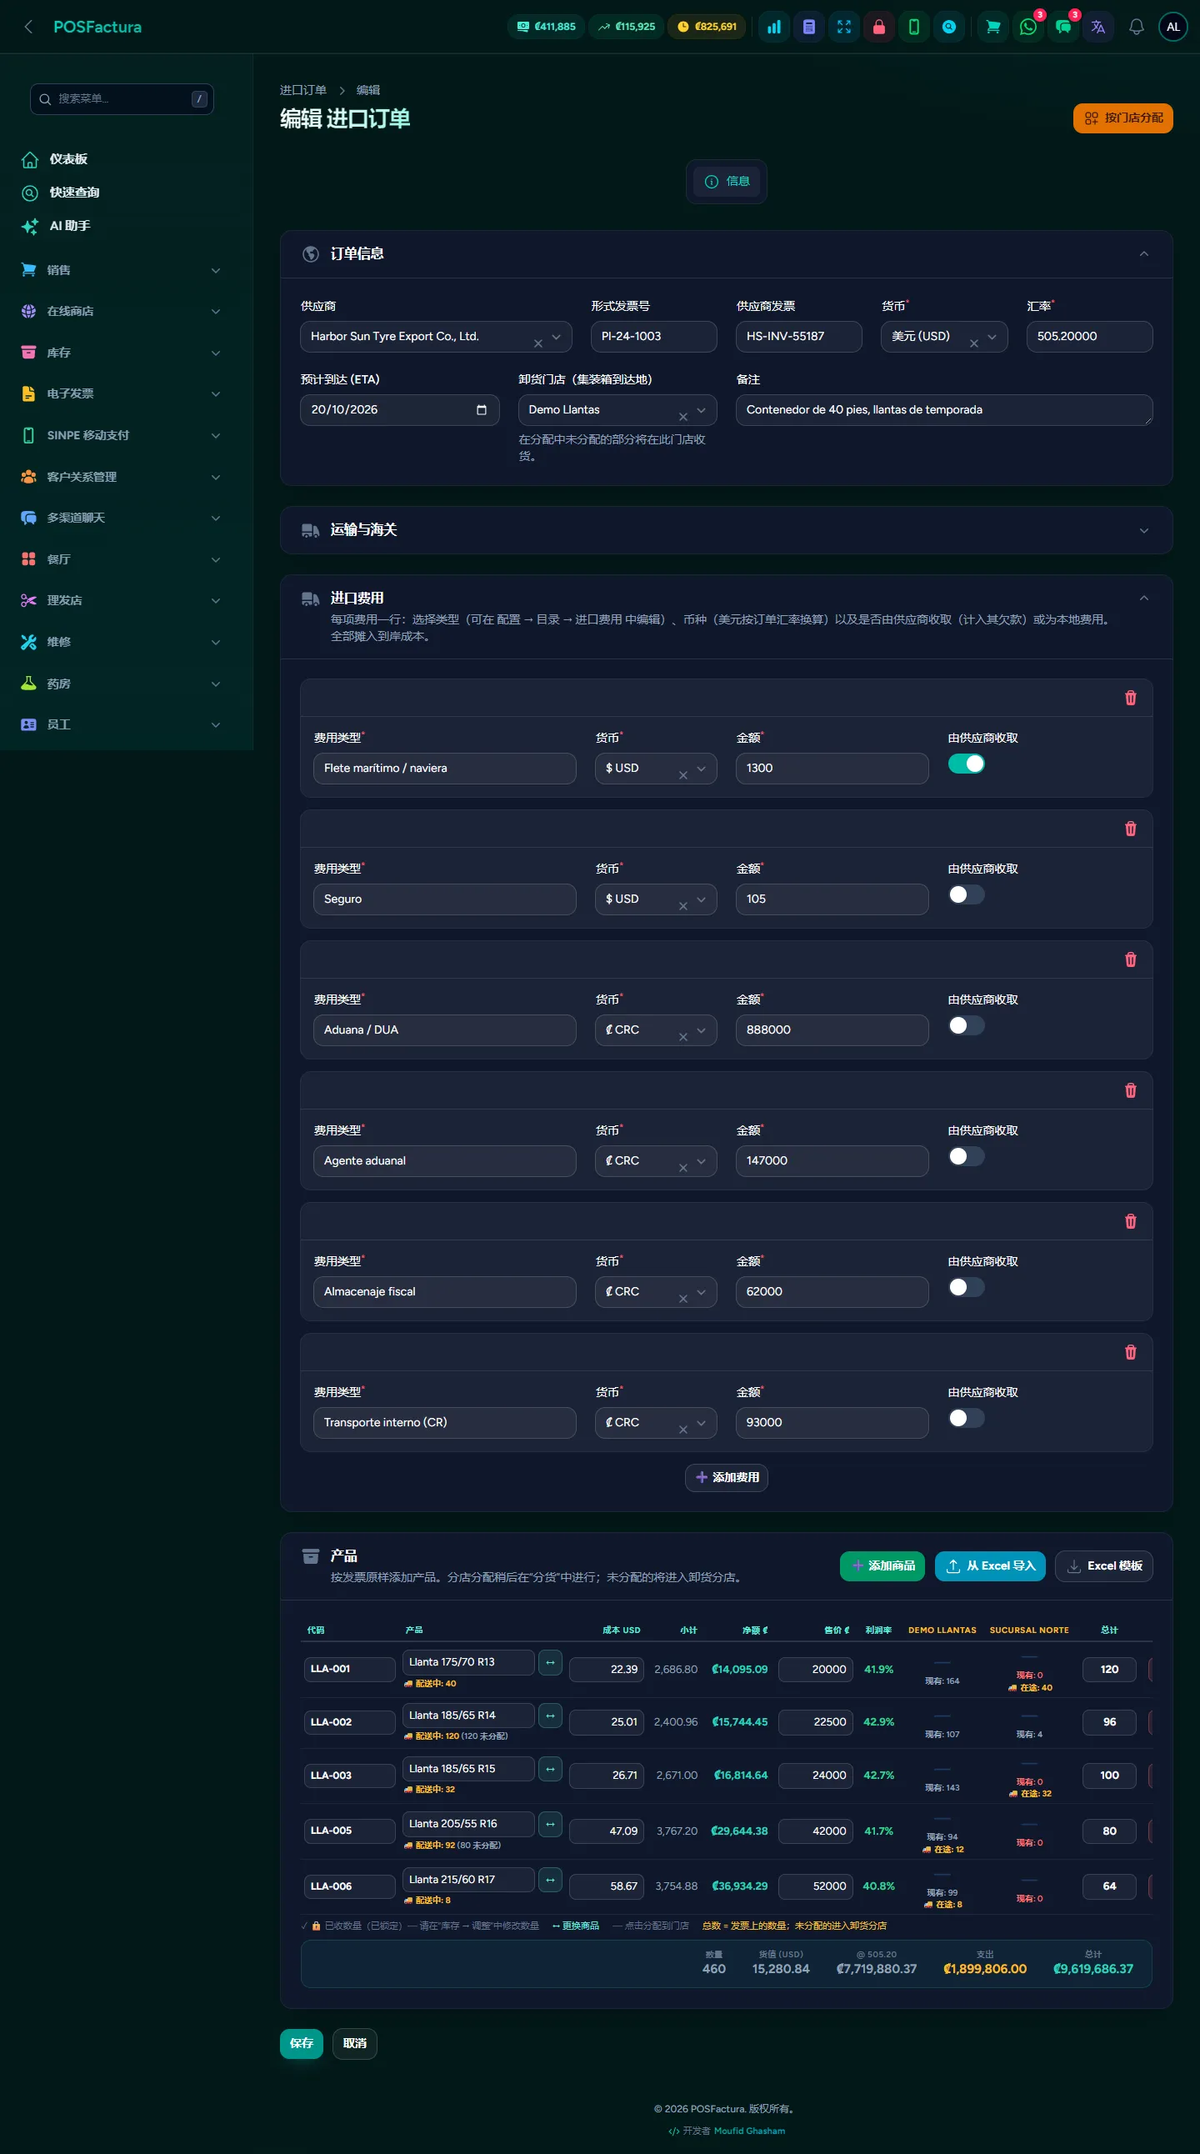Swap product for Llanta 175/70 R13
The height and width of the screenshot is (2154, 1200).
tap(550, 1662)
